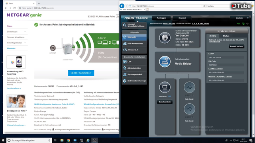Open WLAN Konfiguration des Access Point (2,4 GHZ) link
Image resolution: width=255 pixels, height=143 pixels.
pyautogui.click(x=54, y=104)
